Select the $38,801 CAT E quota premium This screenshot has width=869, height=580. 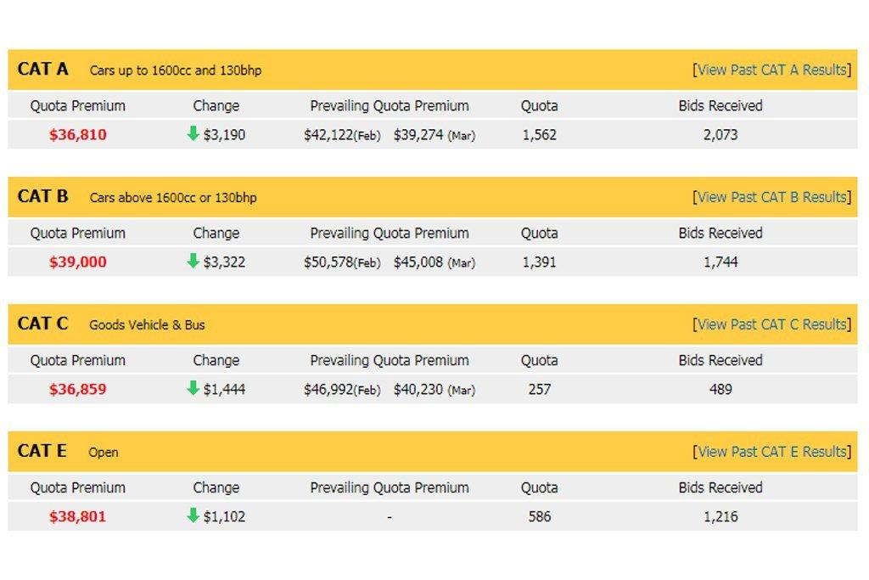pyautogui.click(x=78, y=517)
